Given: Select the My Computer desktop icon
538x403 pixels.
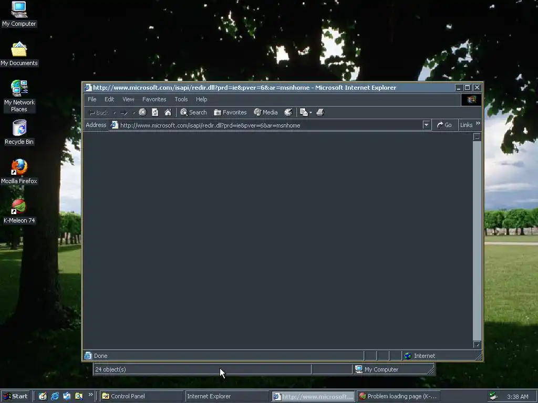Looking at the screenshot, I should [x=19, y=14].
